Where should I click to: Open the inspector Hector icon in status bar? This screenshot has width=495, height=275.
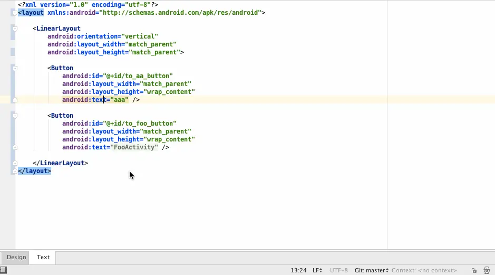pyautogui.click(x=487, y=270)
